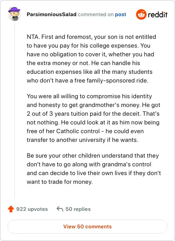Click the curved reply arrow icon
Viewport: 175px width, 241px height.
click(60, 209)
